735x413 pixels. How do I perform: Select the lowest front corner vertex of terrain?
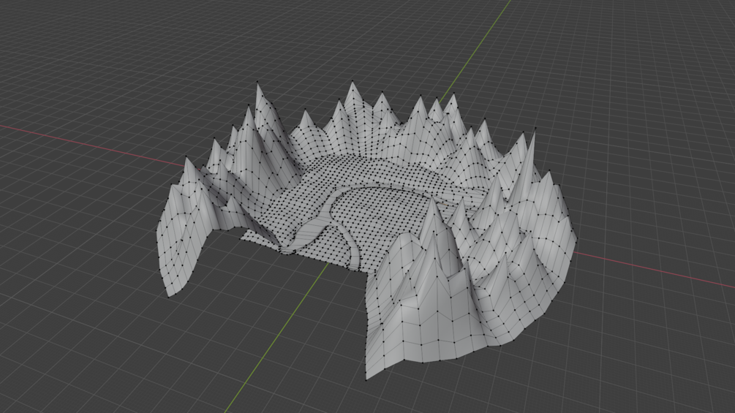click(366, 379)
